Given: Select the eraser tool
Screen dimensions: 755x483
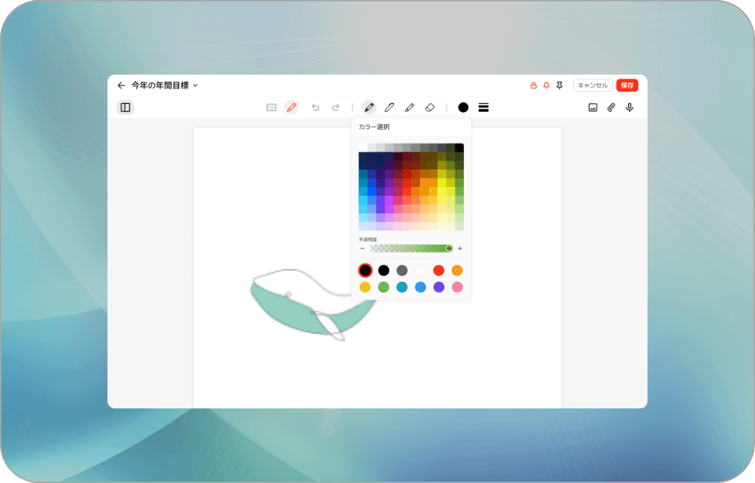Looking at the screenshot, I should (430, 107).
